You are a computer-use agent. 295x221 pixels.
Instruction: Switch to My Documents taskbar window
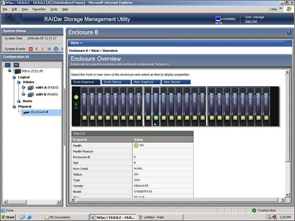(x=65, y=217)
